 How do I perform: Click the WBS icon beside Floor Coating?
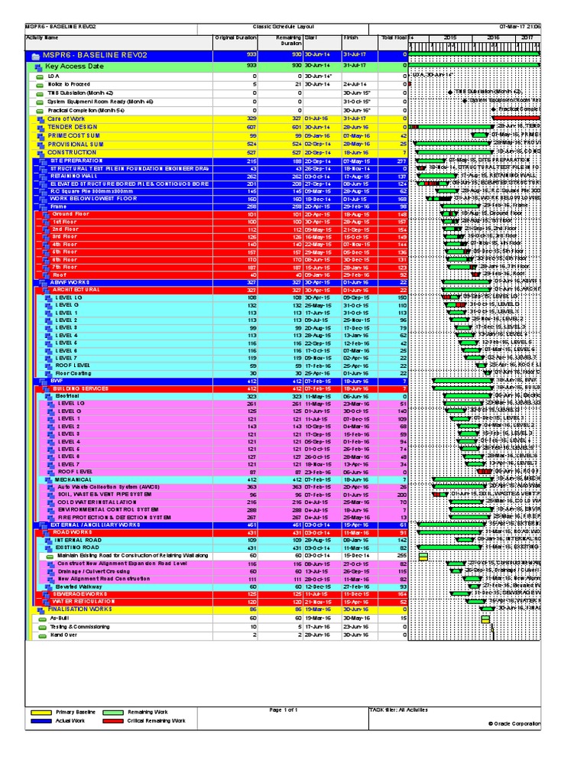[48, 373]
